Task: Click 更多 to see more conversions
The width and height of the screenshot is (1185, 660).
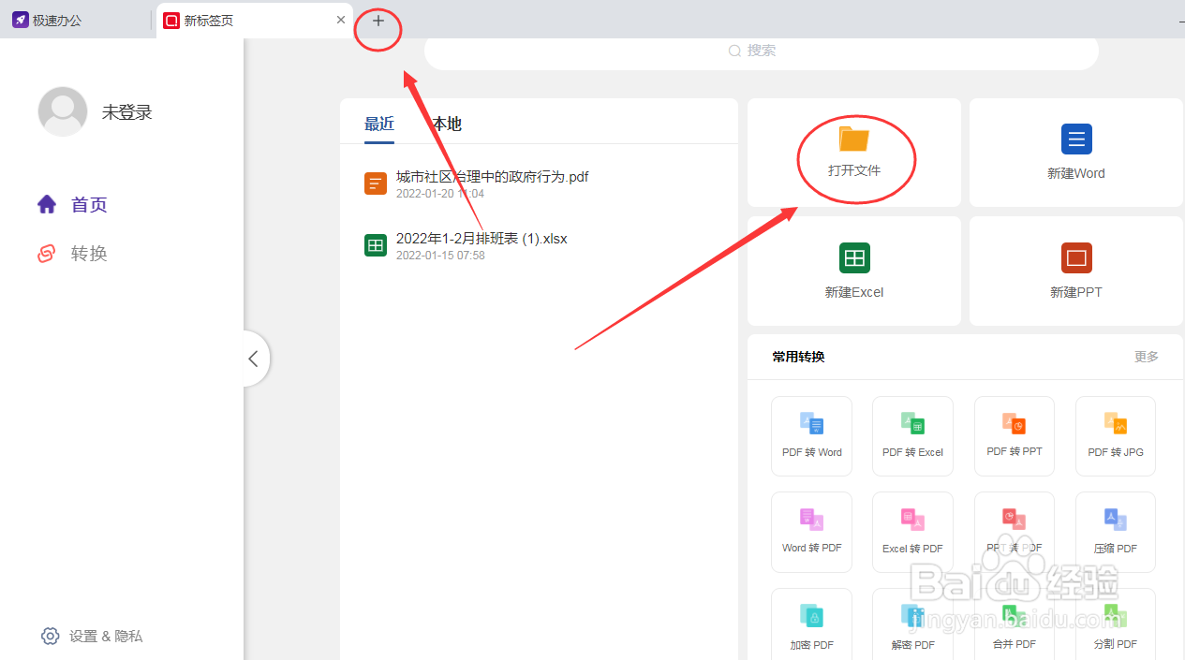Action: (1145, 357)
